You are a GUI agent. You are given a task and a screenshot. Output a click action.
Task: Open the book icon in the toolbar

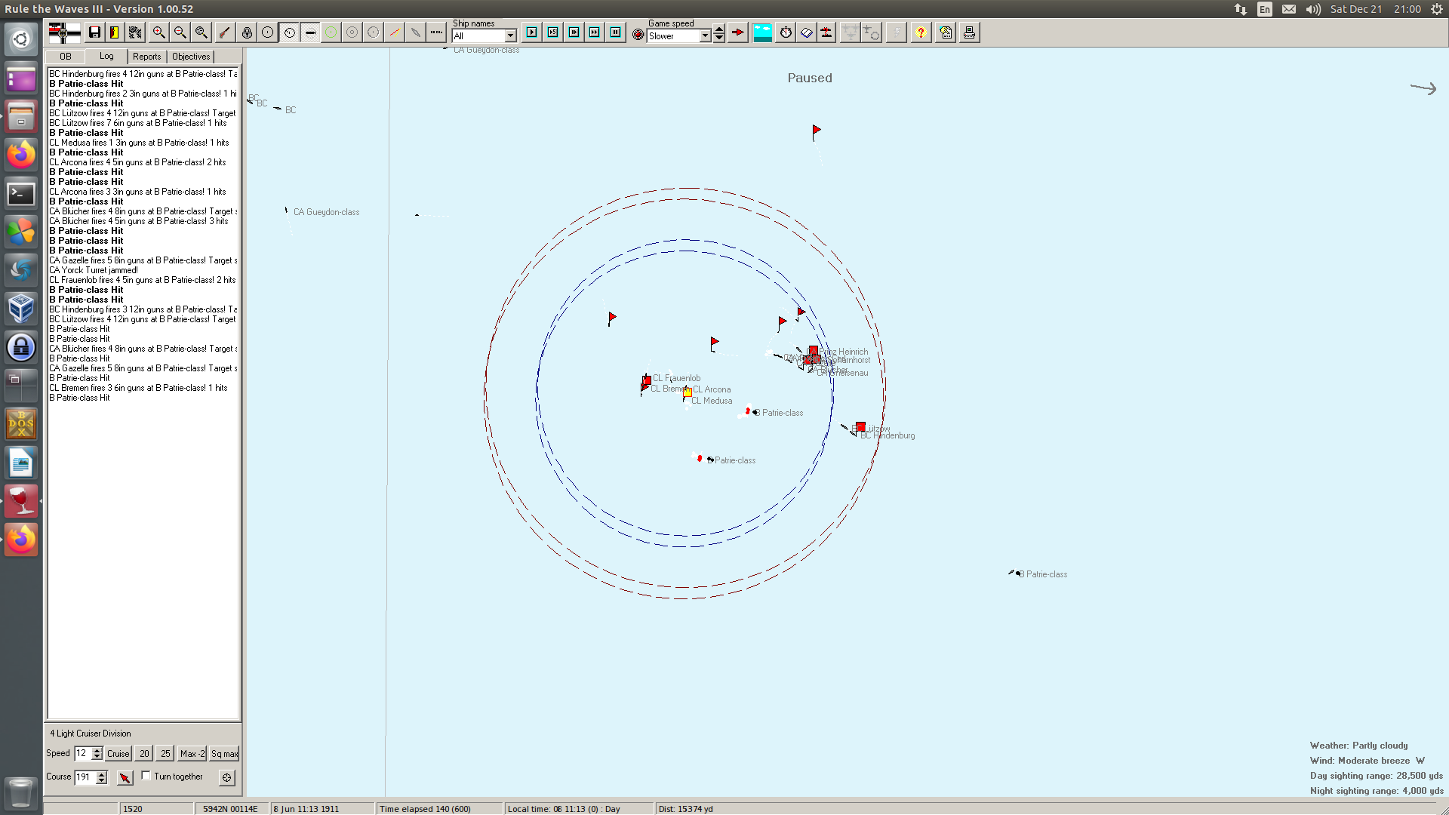(x=806, y=32)
